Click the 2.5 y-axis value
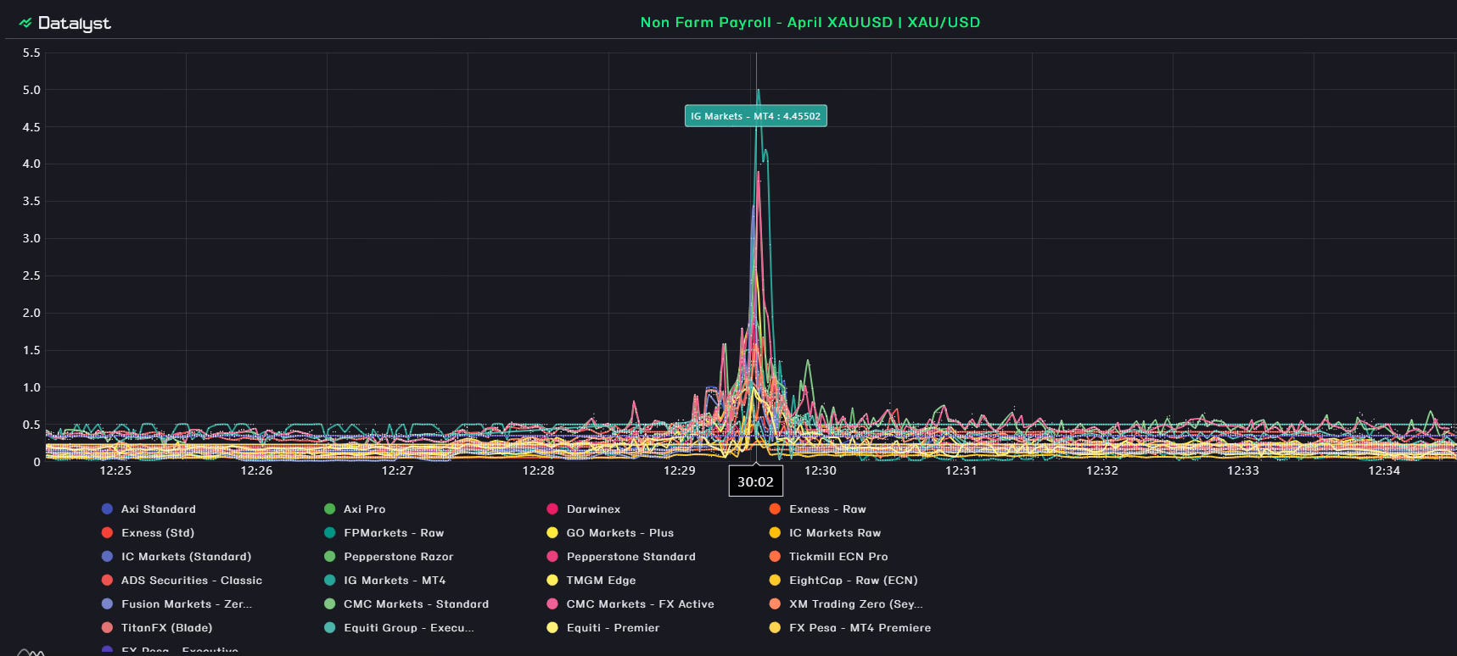1457x656 pixels. 31,275
